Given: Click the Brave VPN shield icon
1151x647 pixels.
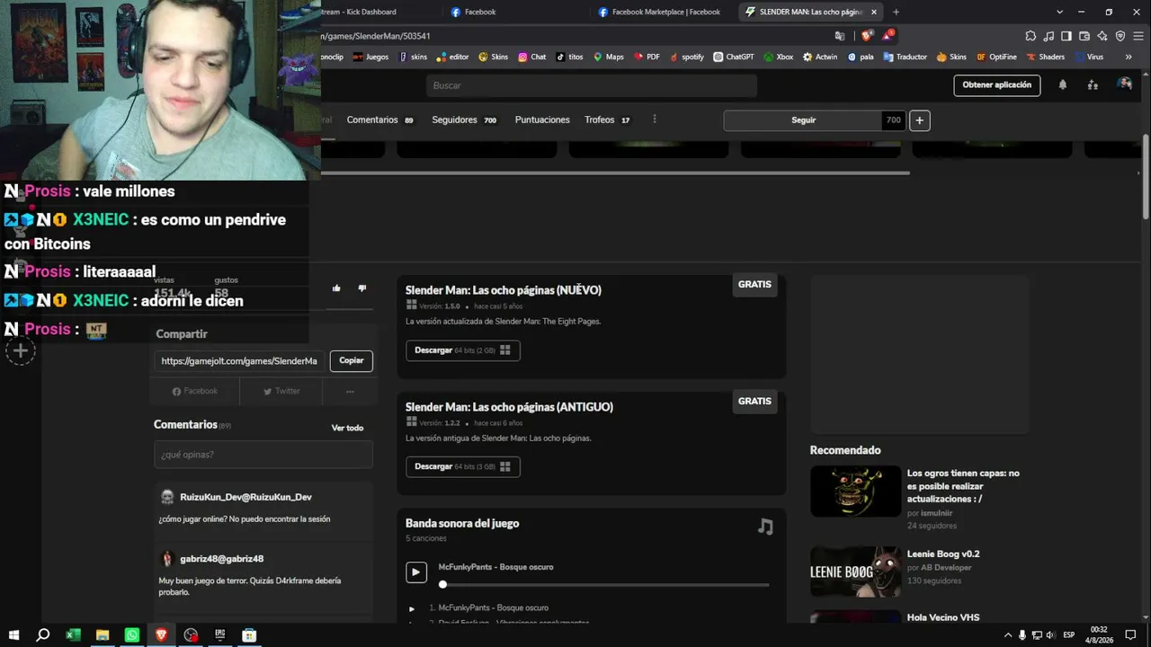Looking at the screenshot, I should click(1120, 36).
